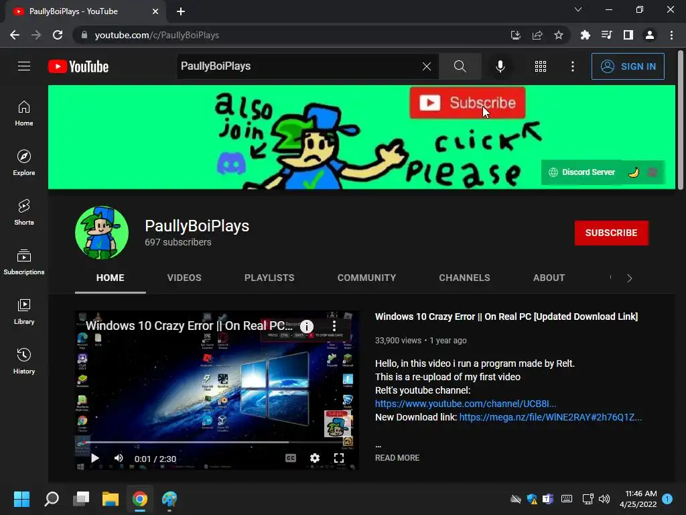Click page scrollbar thumb

click(681, 121)
